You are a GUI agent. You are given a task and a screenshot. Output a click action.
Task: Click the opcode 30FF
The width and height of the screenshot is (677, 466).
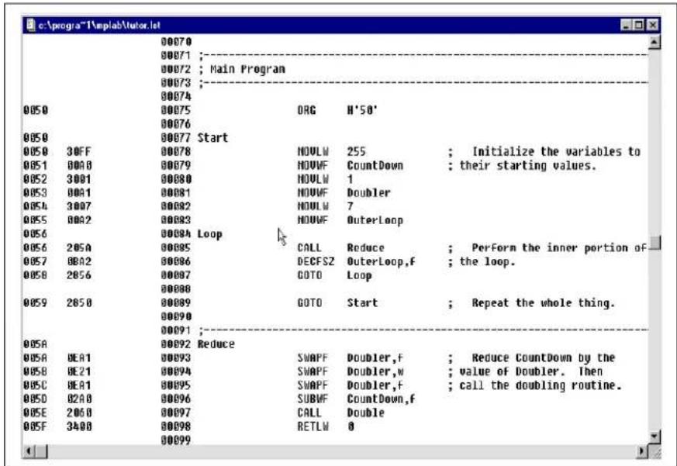click(x=79, y=152)
